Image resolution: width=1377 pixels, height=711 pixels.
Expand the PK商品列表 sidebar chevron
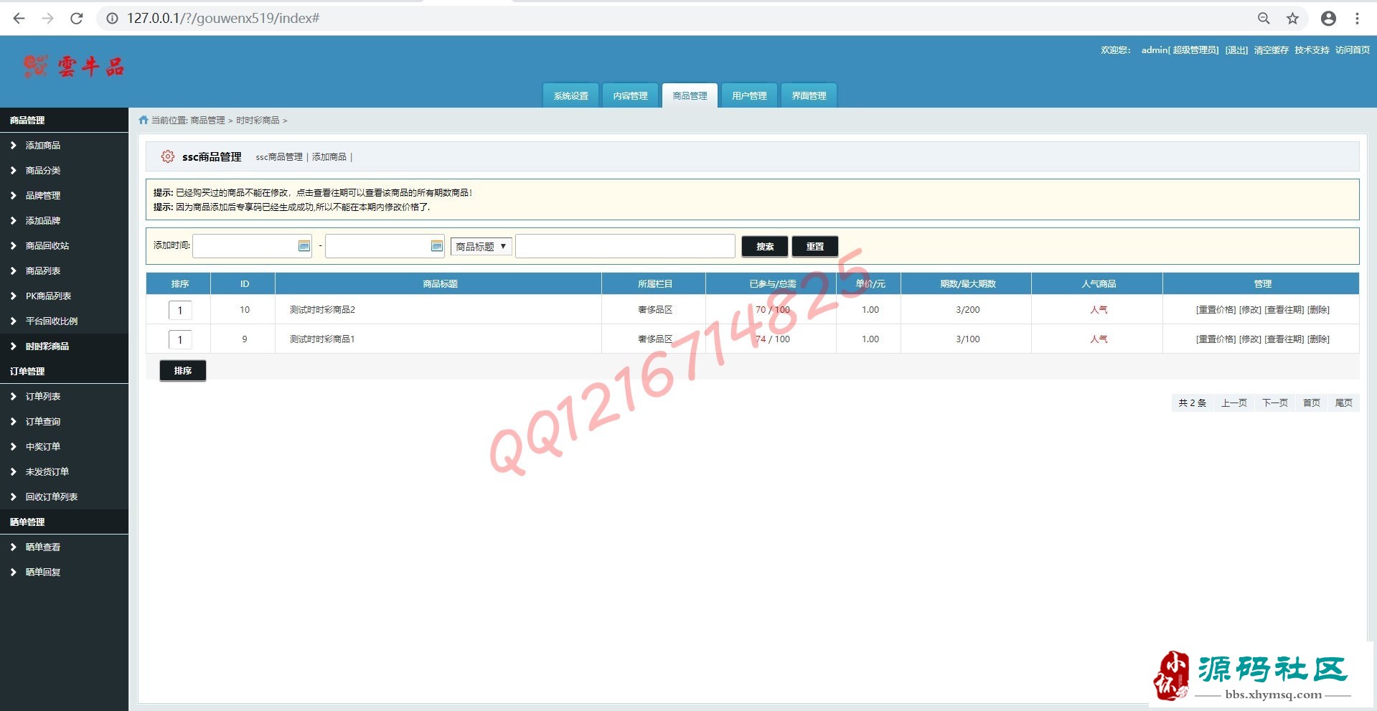(x=13, y=296)
